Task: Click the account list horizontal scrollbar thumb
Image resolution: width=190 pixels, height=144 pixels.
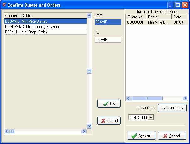Action: coord(12,131)
